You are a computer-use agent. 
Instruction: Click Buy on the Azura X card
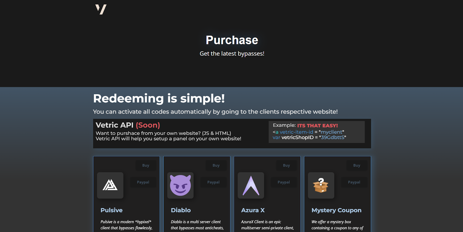286,165
